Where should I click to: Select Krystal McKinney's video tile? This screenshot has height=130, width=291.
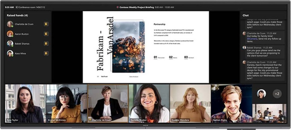(67, 103)
